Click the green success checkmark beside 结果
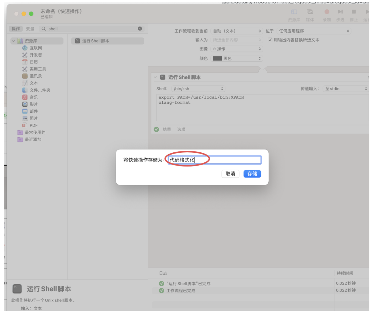Viewport: 370px width, 311px height. coord(156,129)
